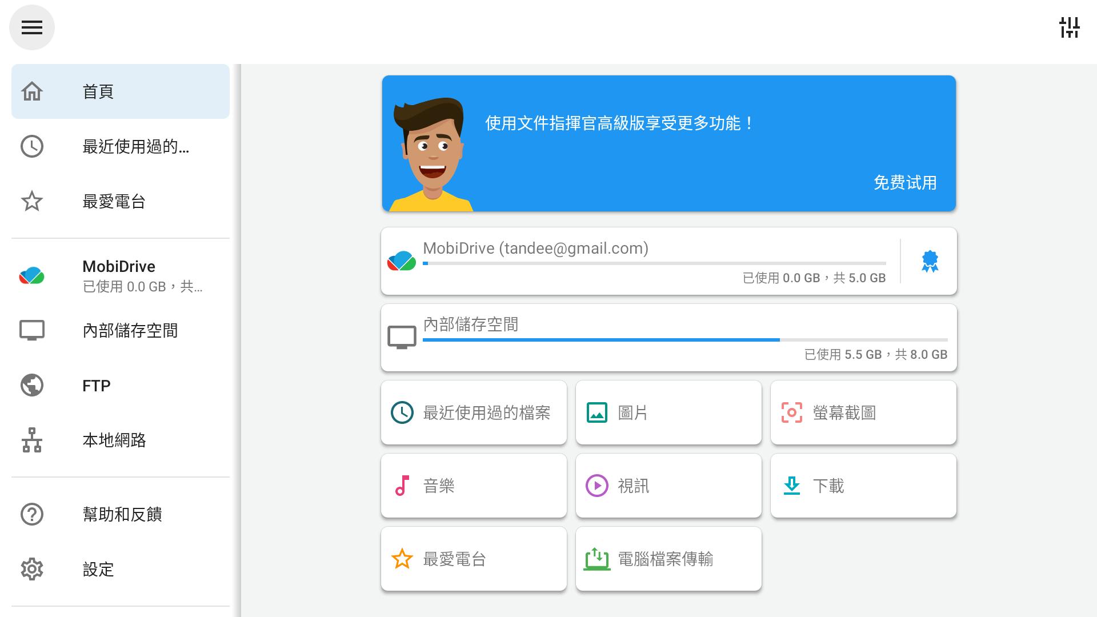Open the 最近使用過的檔案 recent files tile
Viewport: 1097px width, 617px height.
474,412
